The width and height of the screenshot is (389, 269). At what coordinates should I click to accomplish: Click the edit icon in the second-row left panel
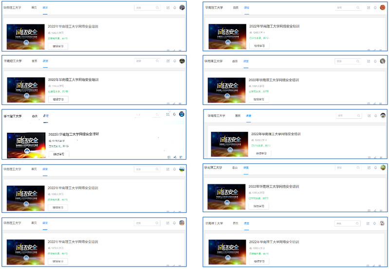click(x=168, y=61)
